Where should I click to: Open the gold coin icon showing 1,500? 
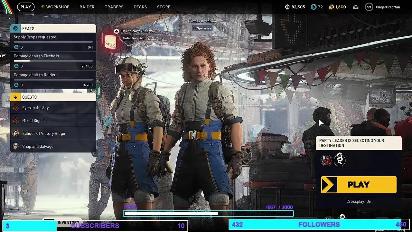331,6
